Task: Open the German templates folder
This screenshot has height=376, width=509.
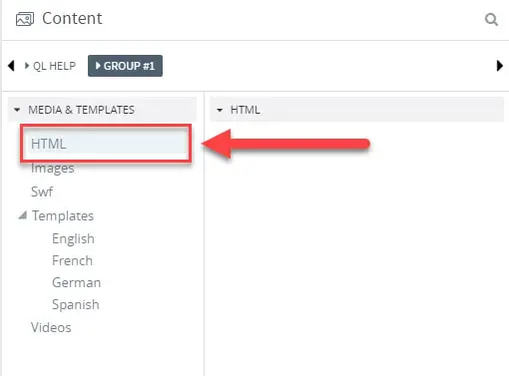Action: (76, 282)
